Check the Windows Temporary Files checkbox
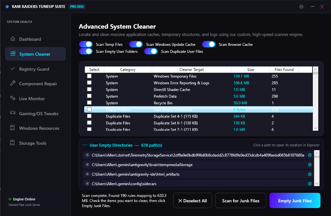 pyautogui.click(x=89, y=76)
